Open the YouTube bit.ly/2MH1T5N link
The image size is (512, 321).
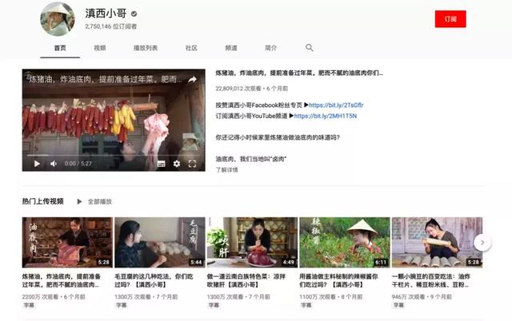click(x=326, y=116)
